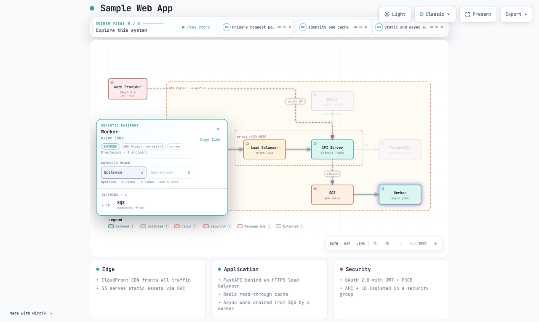Open the search magnifier in the canvas toolbar
Screen dimensions: 539x322
coord(375,244)
